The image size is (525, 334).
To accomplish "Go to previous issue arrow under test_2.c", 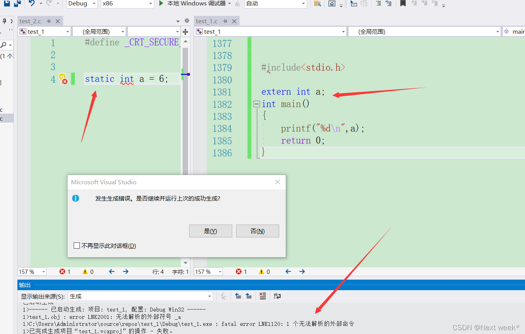I will point(112,272).
